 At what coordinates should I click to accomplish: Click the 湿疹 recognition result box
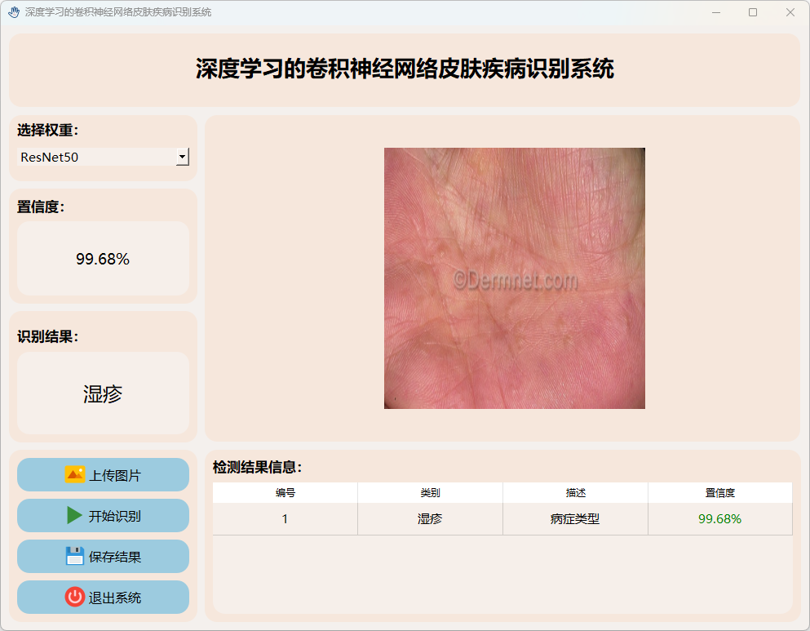[104, 393]
